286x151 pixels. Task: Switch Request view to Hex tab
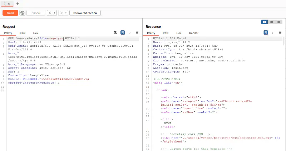(x=36, y=33)
